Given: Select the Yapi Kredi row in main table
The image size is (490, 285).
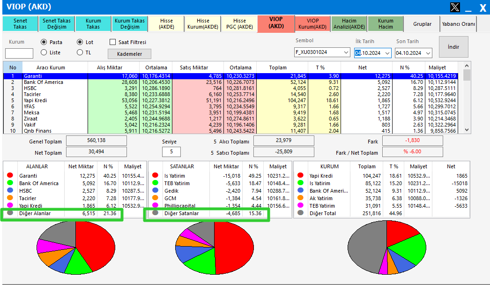Looking at the screenshot, I should click(230, 100).
